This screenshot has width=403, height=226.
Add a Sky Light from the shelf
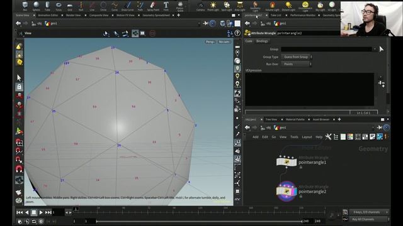pyautogui.click(x=321, y=6)
